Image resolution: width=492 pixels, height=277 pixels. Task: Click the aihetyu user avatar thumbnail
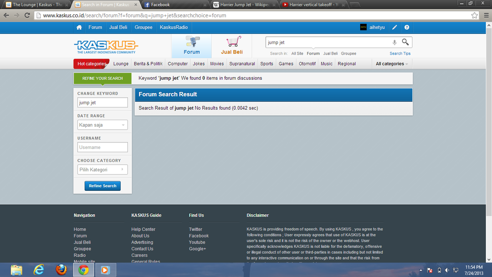[363, 27]
